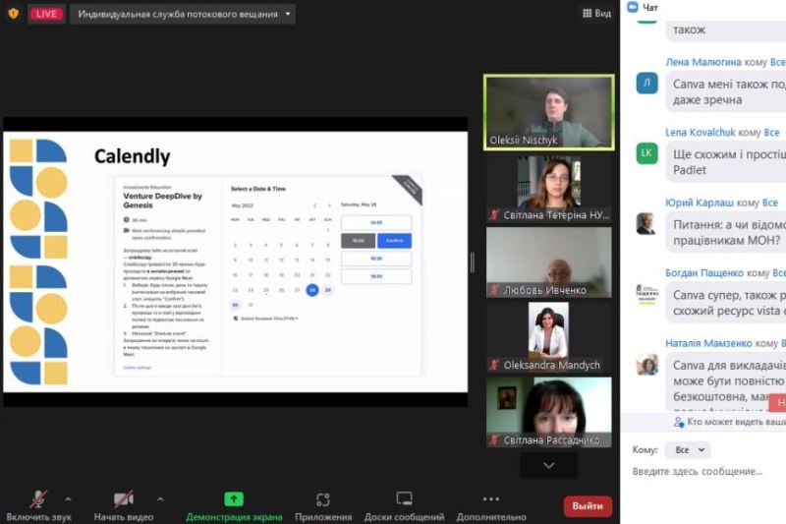Screen dimensions: 786x524
Task: Click muted mic icon on Світлана Рассаднико
Action: tap(495, 439)
